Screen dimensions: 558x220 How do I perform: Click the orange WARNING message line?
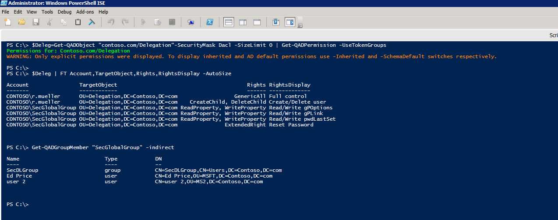[x=252, y=56]
